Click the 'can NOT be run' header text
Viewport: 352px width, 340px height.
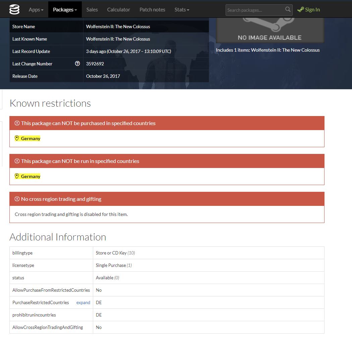point(80,161)
